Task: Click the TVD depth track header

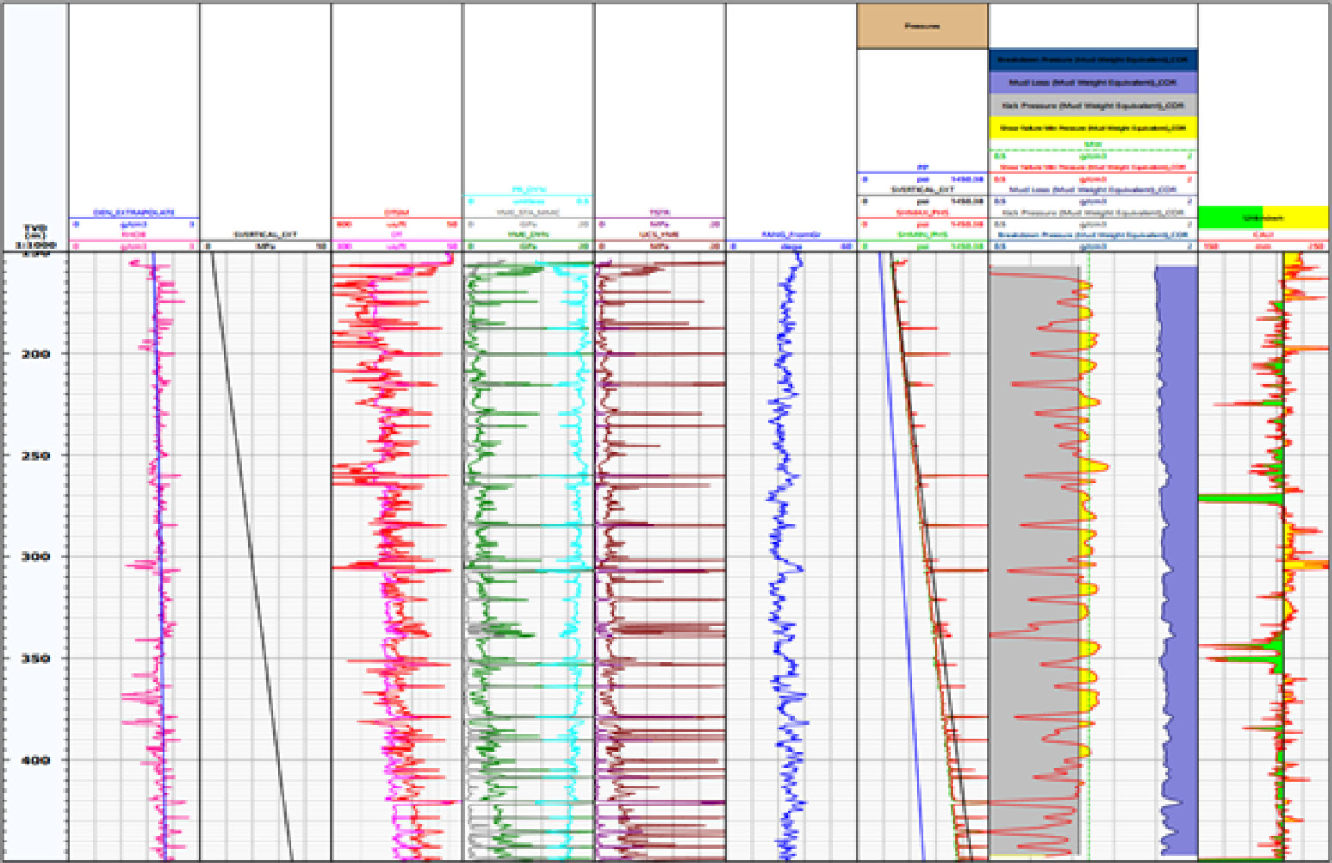Action: pos(35,236)
